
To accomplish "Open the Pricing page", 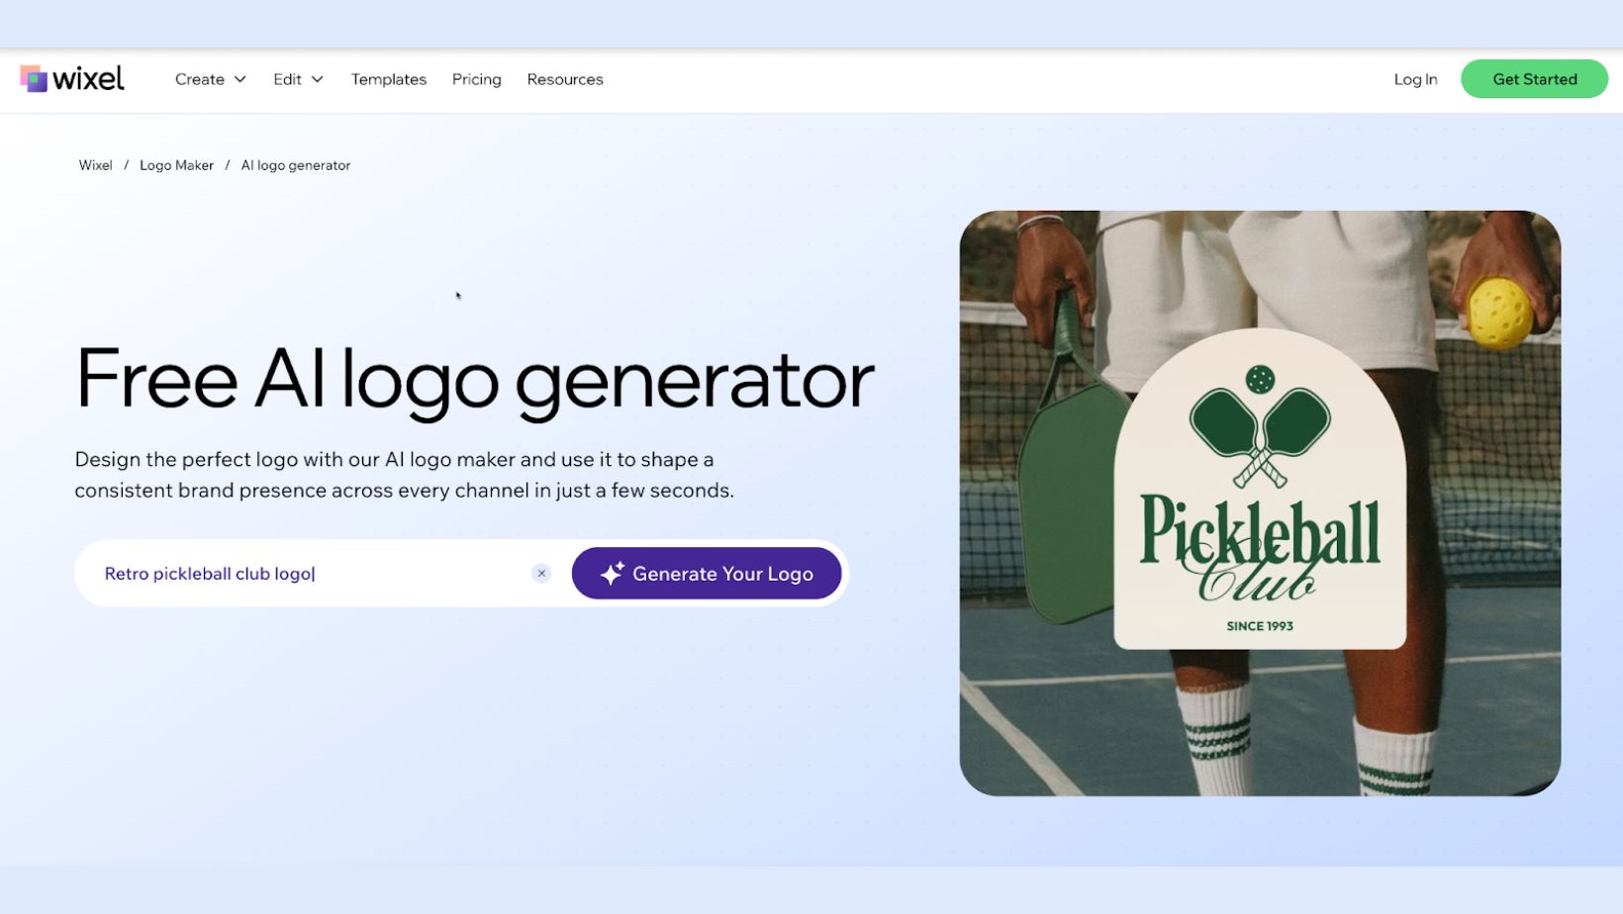I will click(x=477, y=79).
